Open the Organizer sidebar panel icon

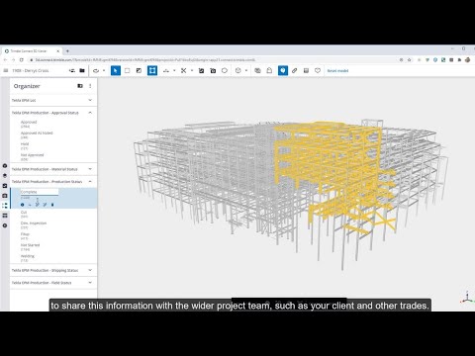coord(5,206)
